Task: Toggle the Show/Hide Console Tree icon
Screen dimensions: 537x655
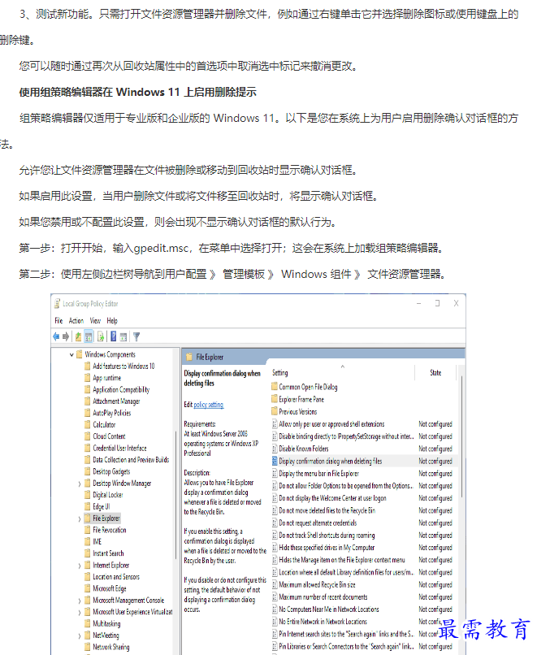Action: [89, 336]
